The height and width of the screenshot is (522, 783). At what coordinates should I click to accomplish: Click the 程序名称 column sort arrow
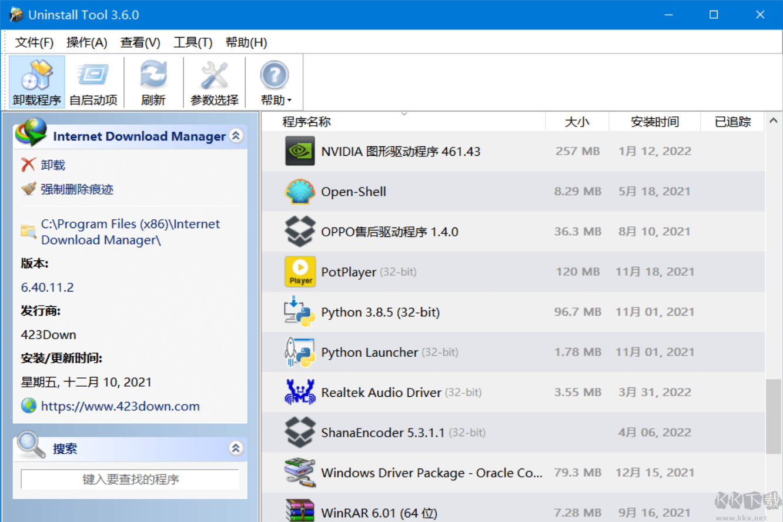[404, 114]
